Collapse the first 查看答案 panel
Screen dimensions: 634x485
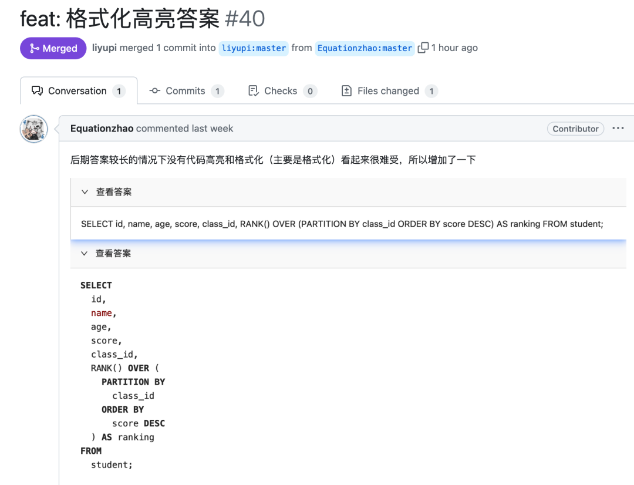85,192
